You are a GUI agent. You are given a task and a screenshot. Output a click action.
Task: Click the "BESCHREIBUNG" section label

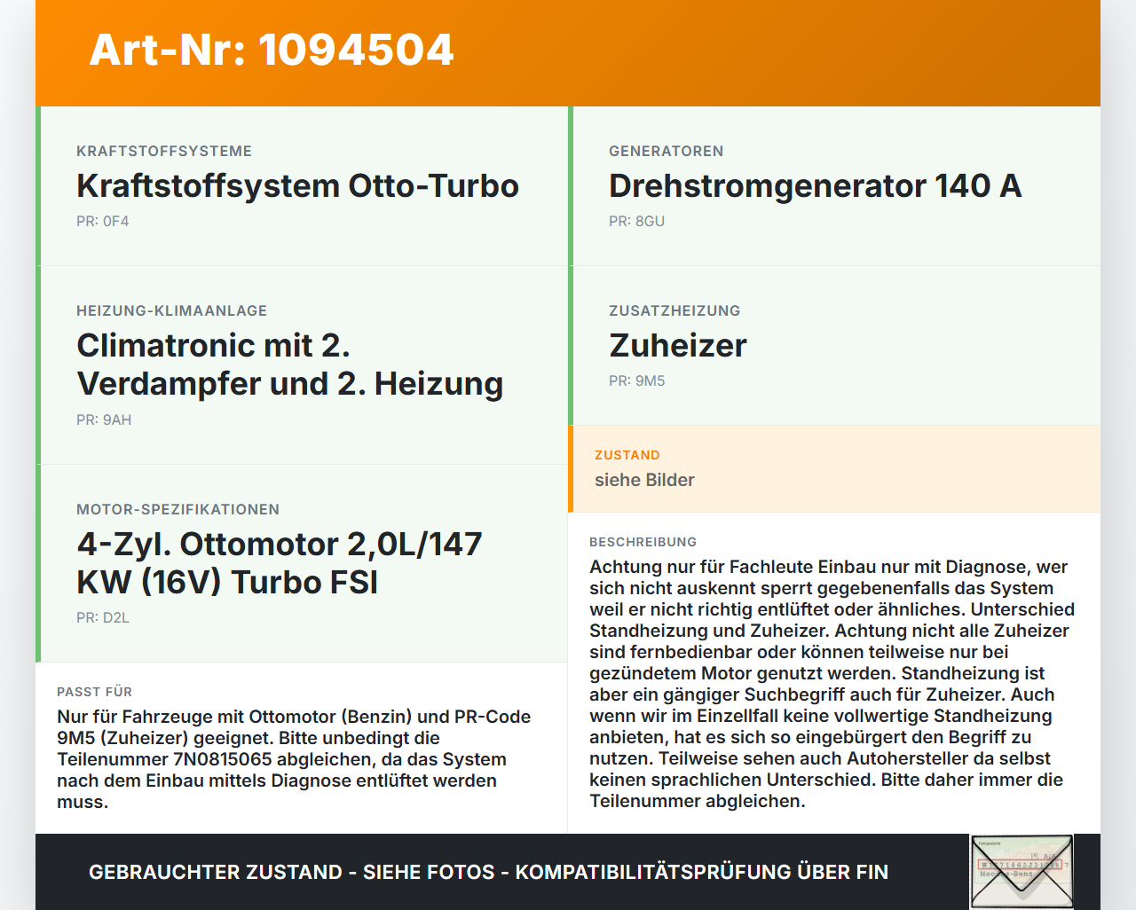click(x=643, y=542)
